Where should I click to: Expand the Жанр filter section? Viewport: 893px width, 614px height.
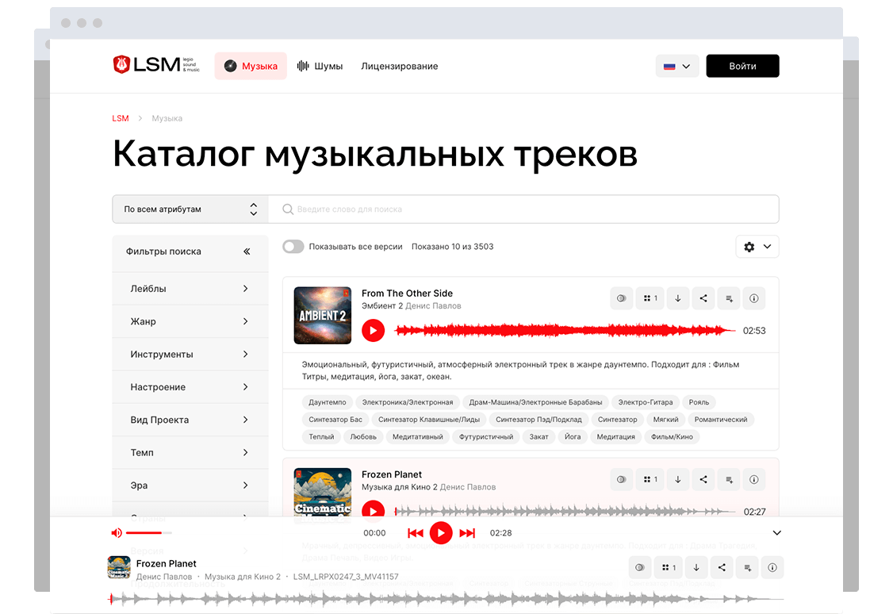tap(190, 321)
